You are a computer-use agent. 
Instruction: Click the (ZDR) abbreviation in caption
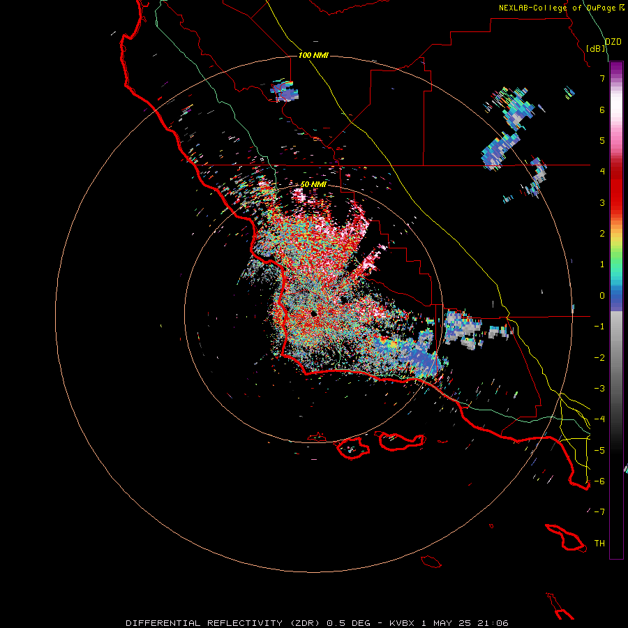(x=305, y=623)
